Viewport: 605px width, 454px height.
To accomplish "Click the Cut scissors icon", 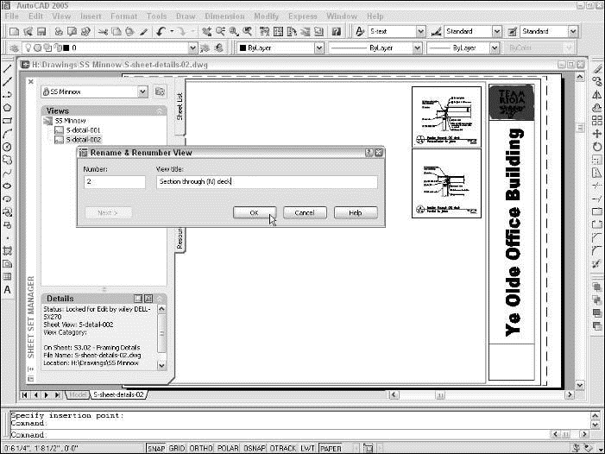I will [103, 32].
